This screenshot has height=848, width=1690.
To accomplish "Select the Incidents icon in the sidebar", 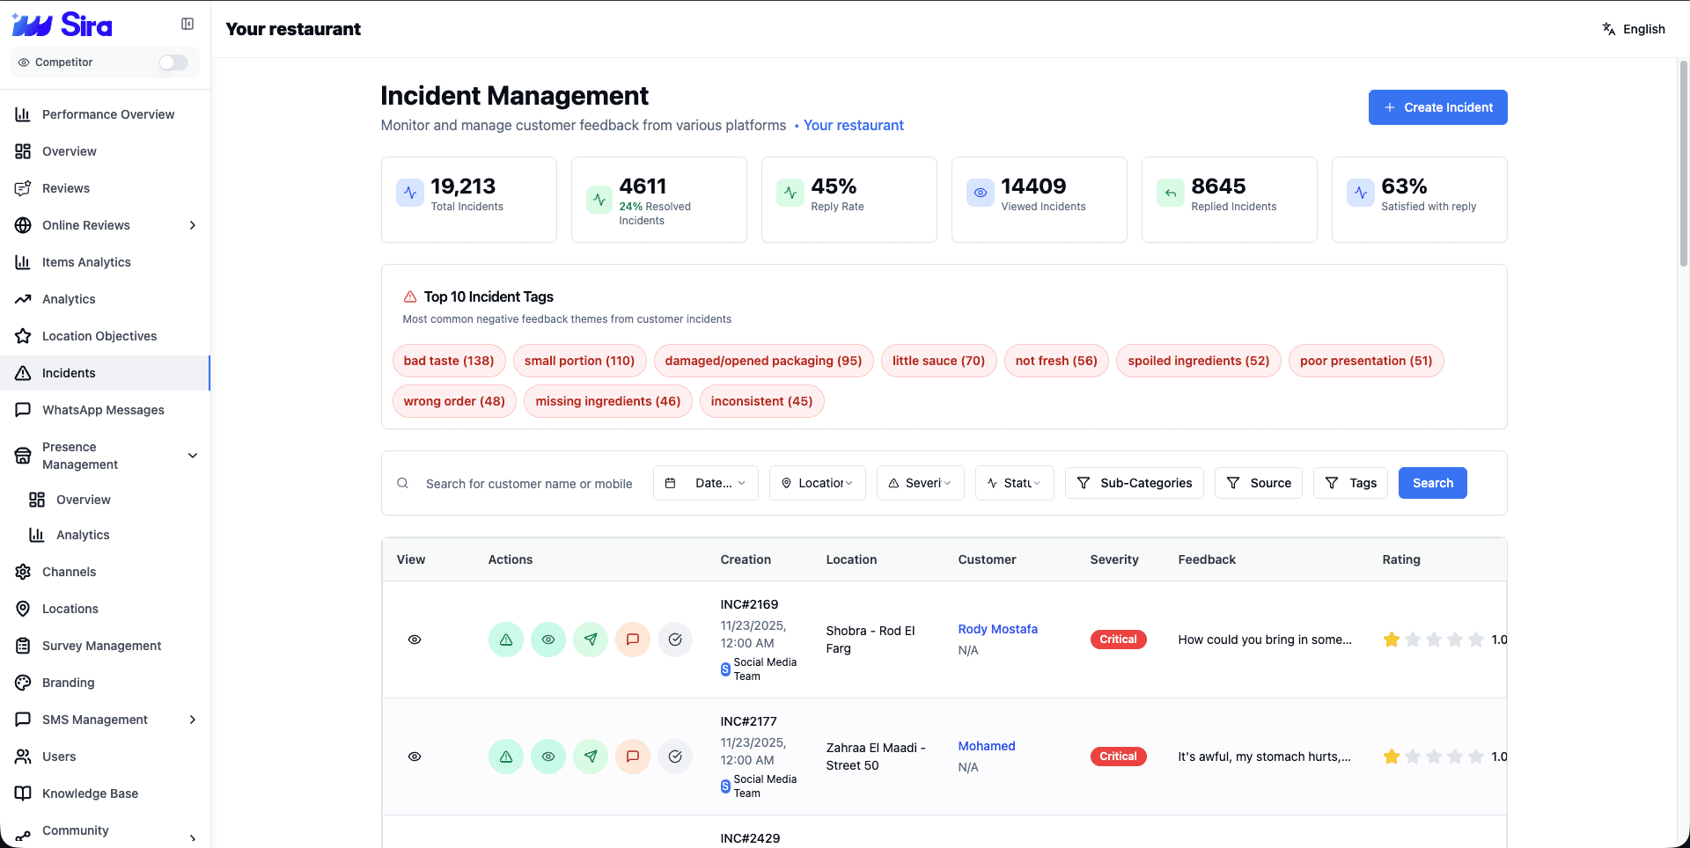I will [x=23, y=373].
